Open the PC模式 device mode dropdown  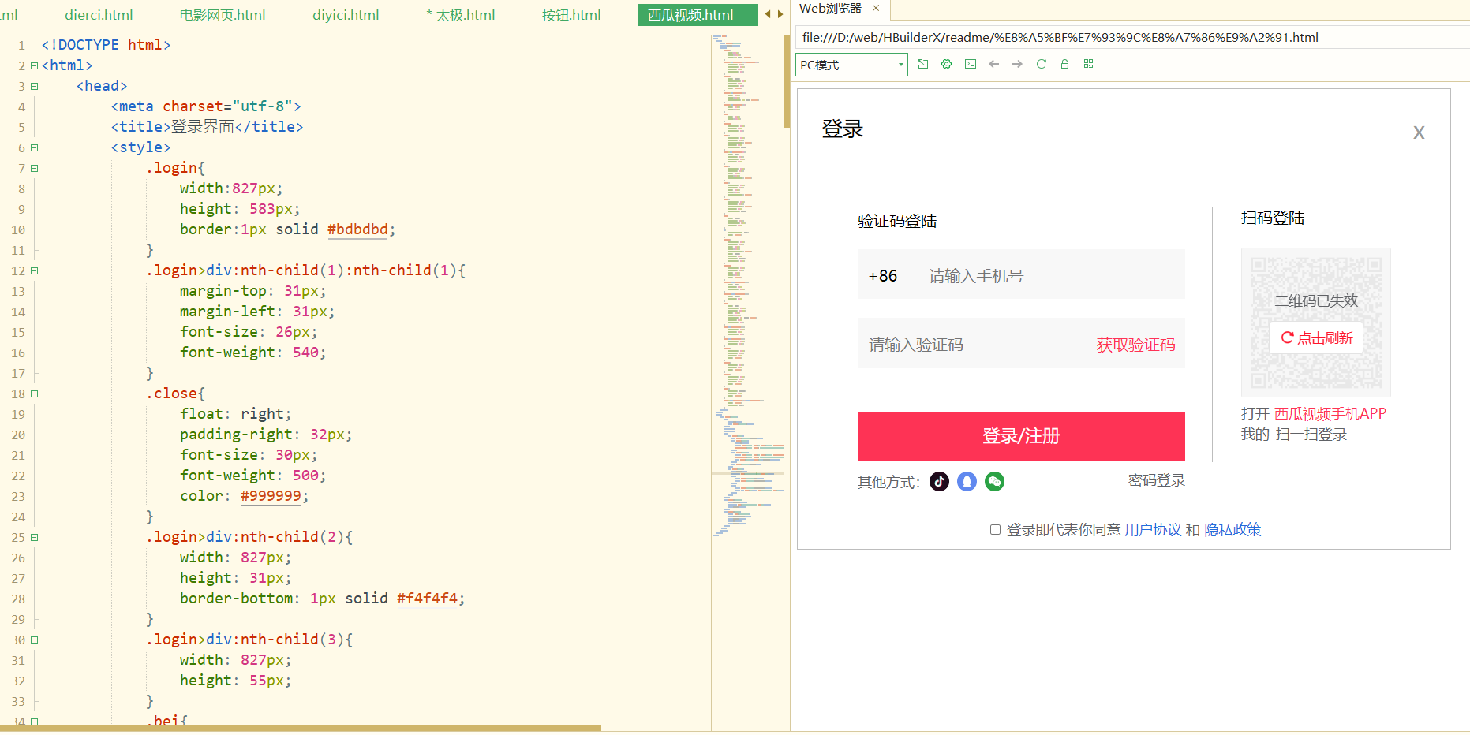(x=851, y=65)
